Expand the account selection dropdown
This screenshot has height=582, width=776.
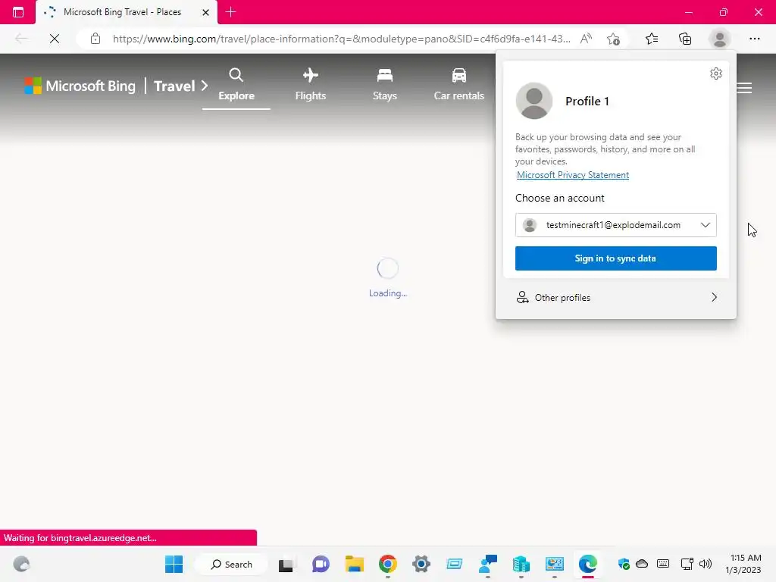coord(615,225)
